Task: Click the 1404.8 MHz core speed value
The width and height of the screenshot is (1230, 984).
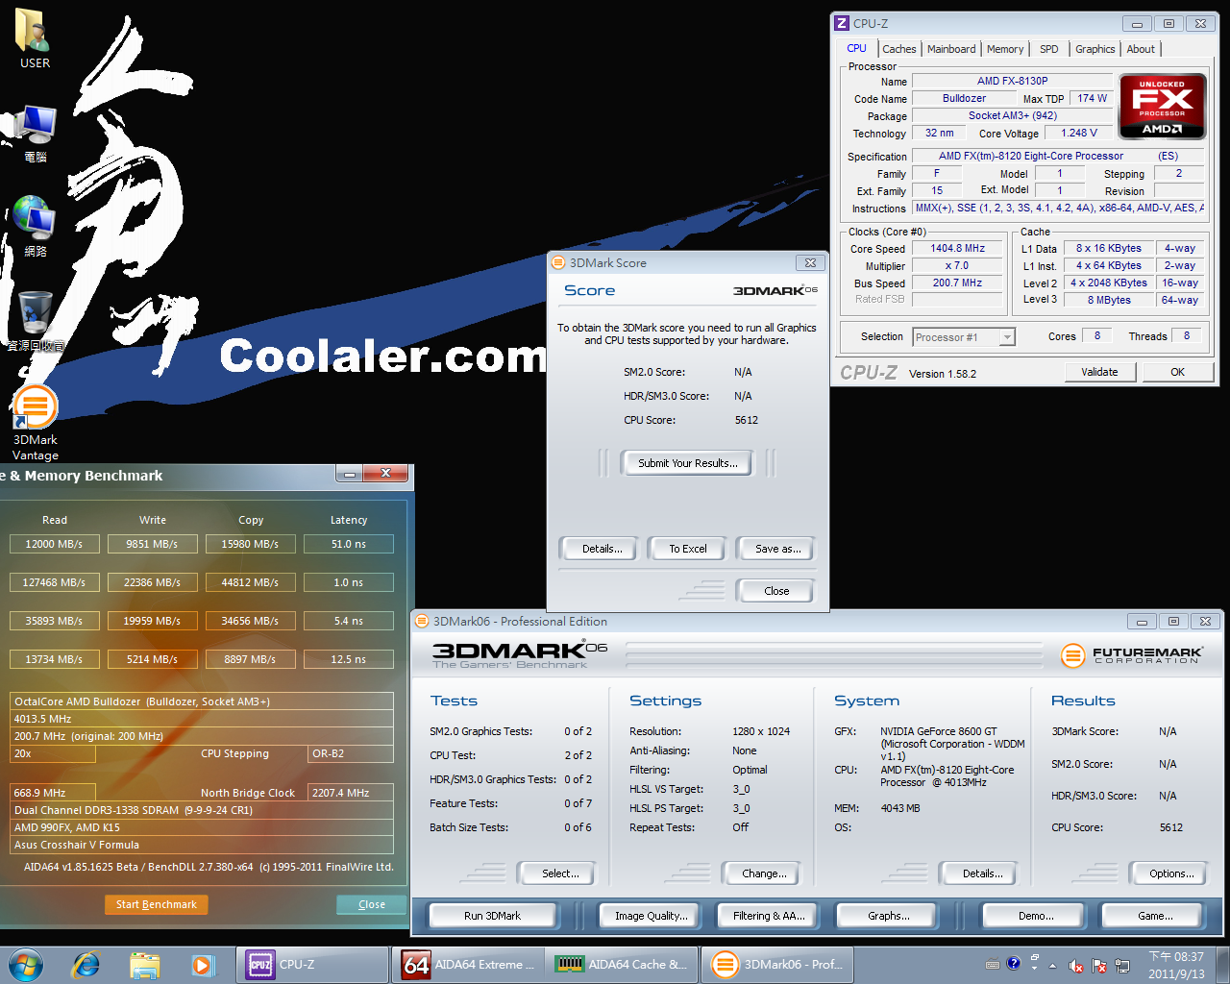Action: click(957, 248)
